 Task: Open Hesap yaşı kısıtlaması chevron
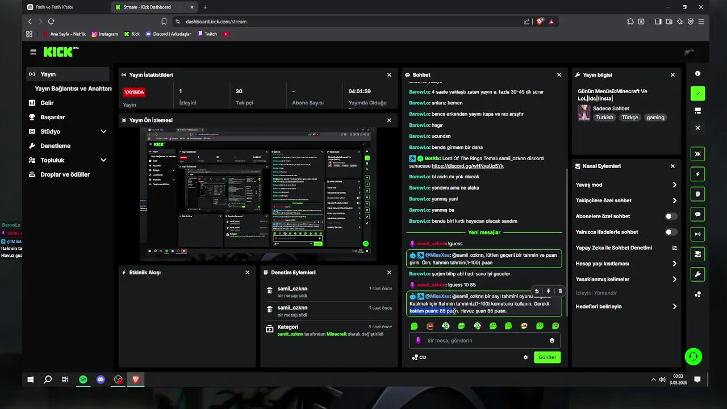click(675, 264)
